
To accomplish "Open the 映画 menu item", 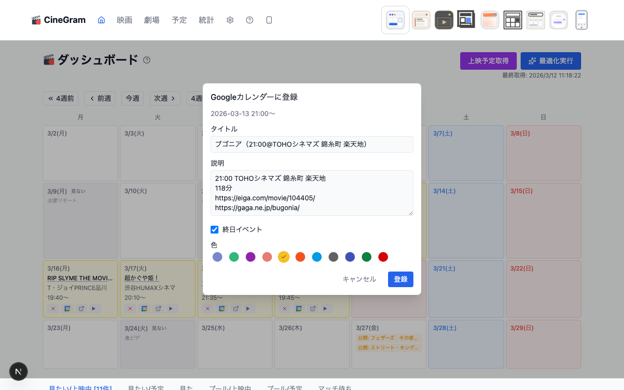I will 124,20.
